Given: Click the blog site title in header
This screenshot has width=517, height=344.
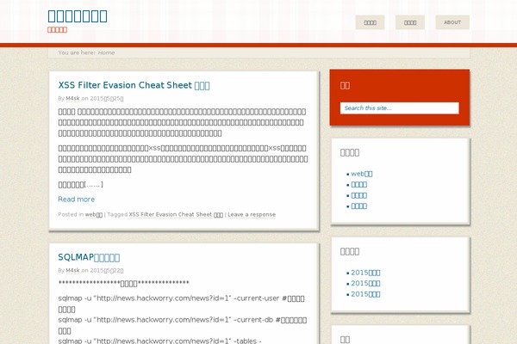Looking at the screenshot, I should point(78,16).
